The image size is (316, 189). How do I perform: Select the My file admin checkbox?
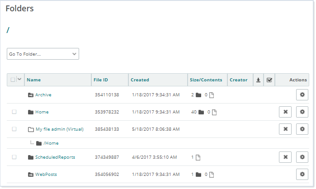pyautogui.click(x=14, y=129)
